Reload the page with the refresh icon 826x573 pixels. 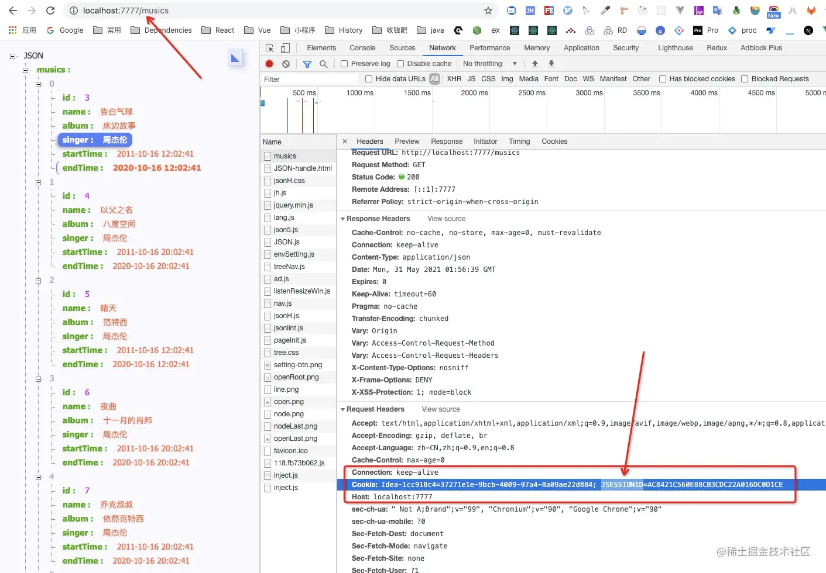50,11
